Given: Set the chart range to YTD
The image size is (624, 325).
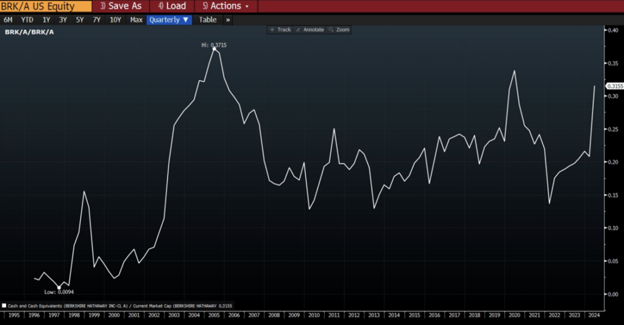Looking at the screenshot, I should click(x=27, y=19).
